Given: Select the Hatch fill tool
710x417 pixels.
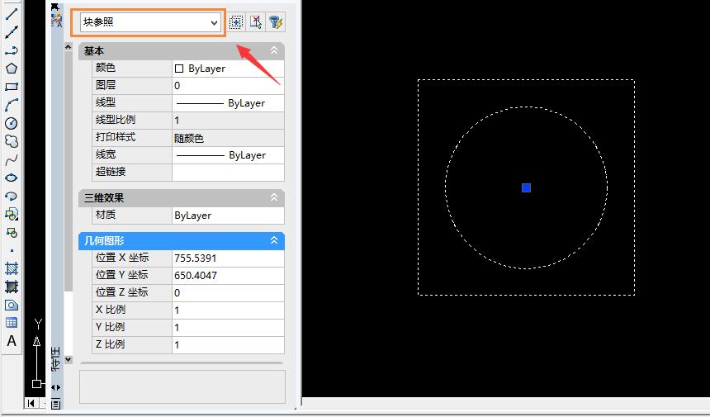Looking at the screenshot, I should pyautogui.click(x=12, y=268).
